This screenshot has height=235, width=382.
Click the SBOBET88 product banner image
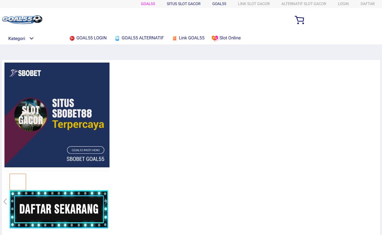57,115
